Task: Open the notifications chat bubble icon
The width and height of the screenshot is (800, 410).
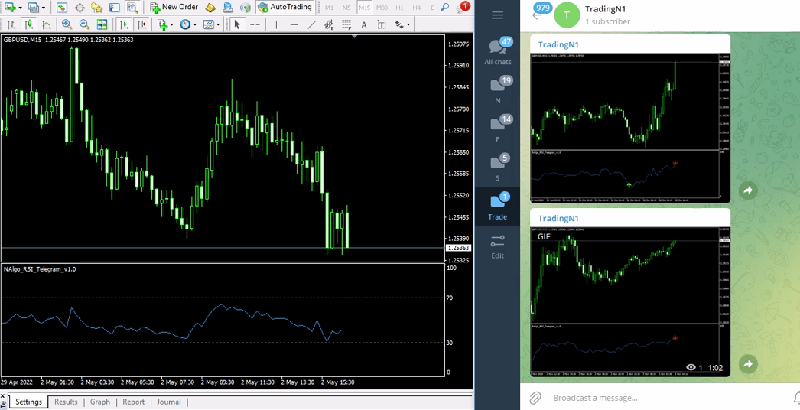Action: 463,7
